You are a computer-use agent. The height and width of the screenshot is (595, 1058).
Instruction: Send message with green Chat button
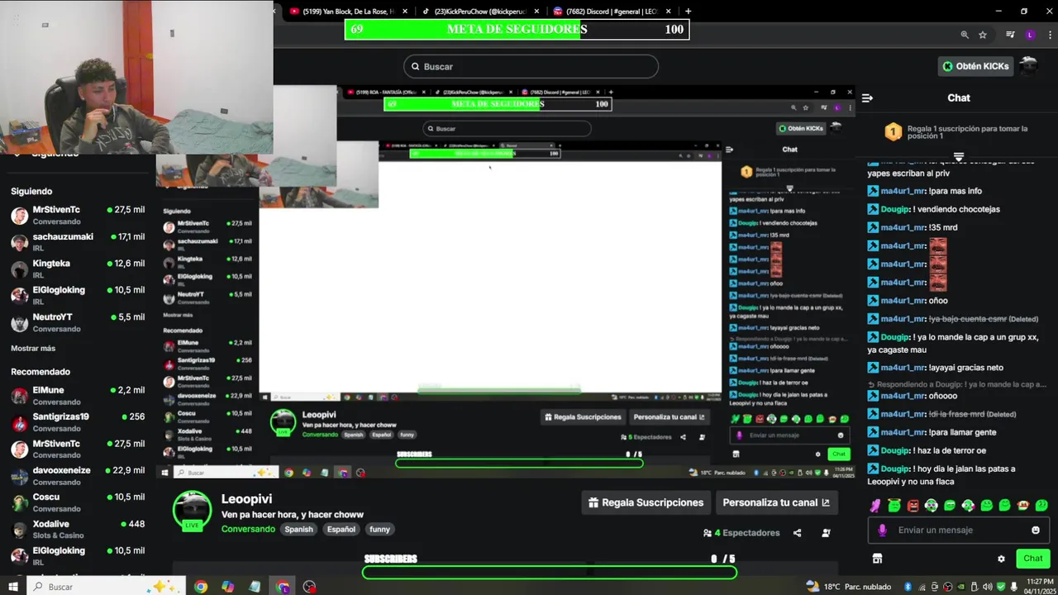coord(1033,559)
